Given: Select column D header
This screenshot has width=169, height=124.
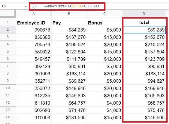Looking at the screenshot, I should (144, 14).
